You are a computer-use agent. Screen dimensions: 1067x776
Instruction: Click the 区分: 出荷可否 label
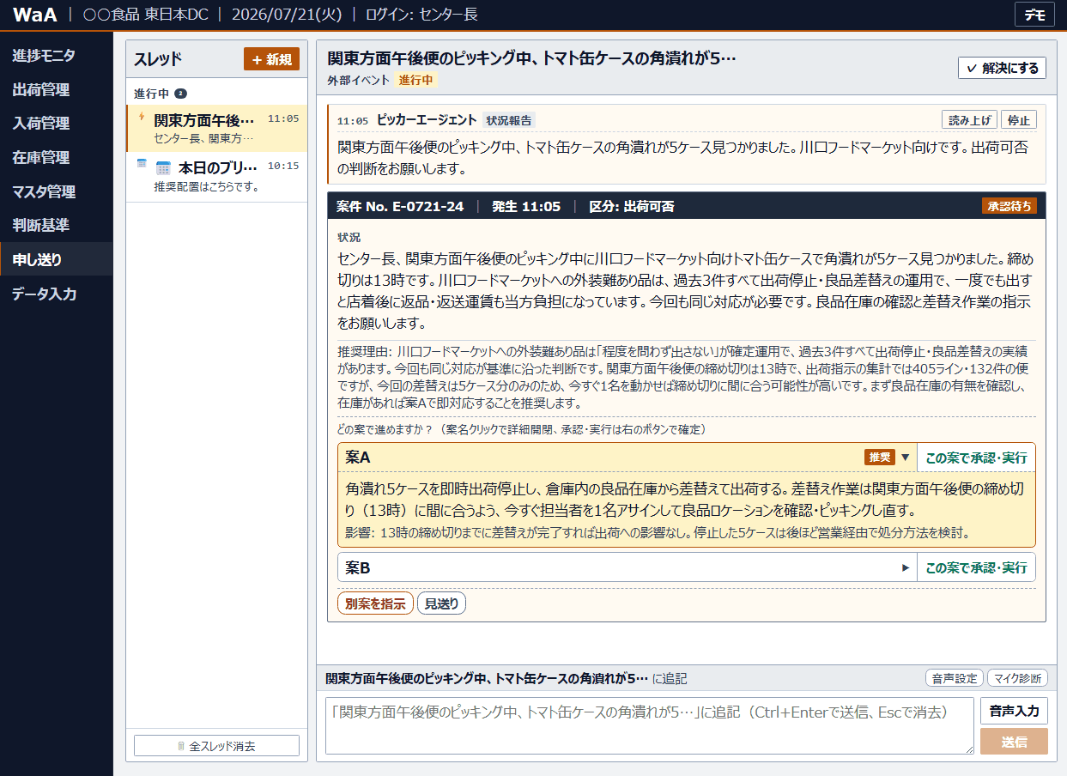[632, 206]
